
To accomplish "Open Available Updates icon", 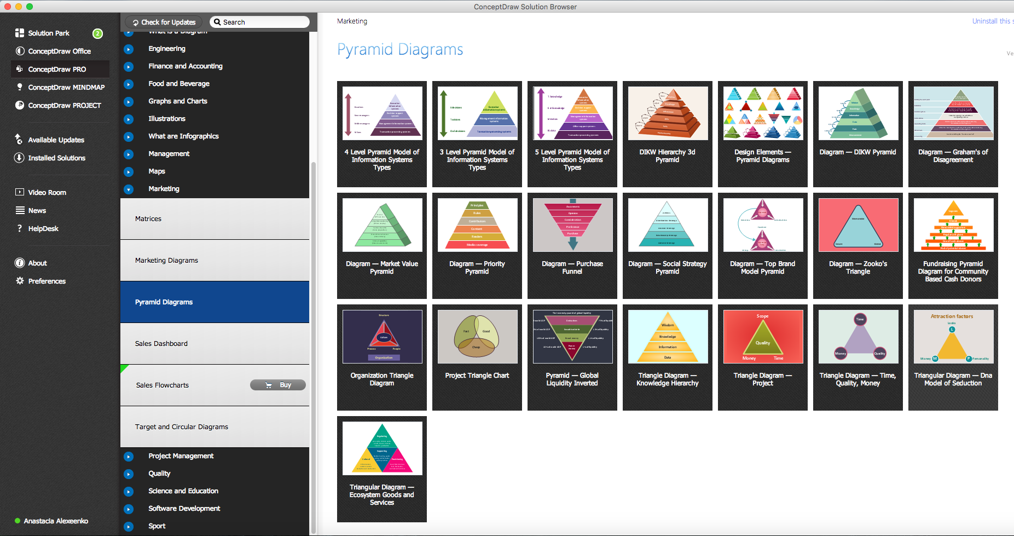I will pyautogui.click(x=19, y=139).
